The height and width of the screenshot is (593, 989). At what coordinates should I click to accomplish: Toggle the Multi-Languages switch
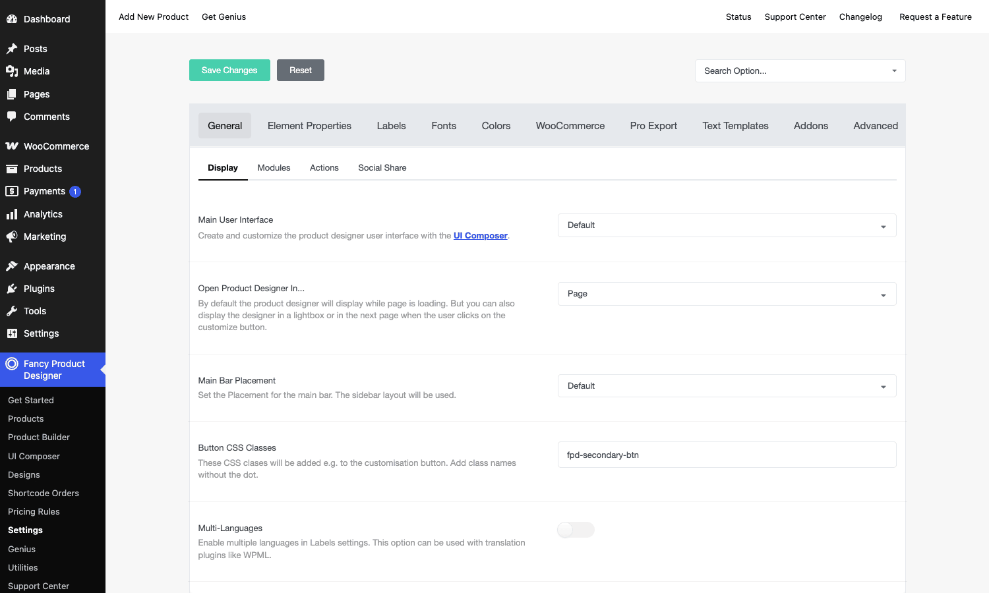pos(576,530)
